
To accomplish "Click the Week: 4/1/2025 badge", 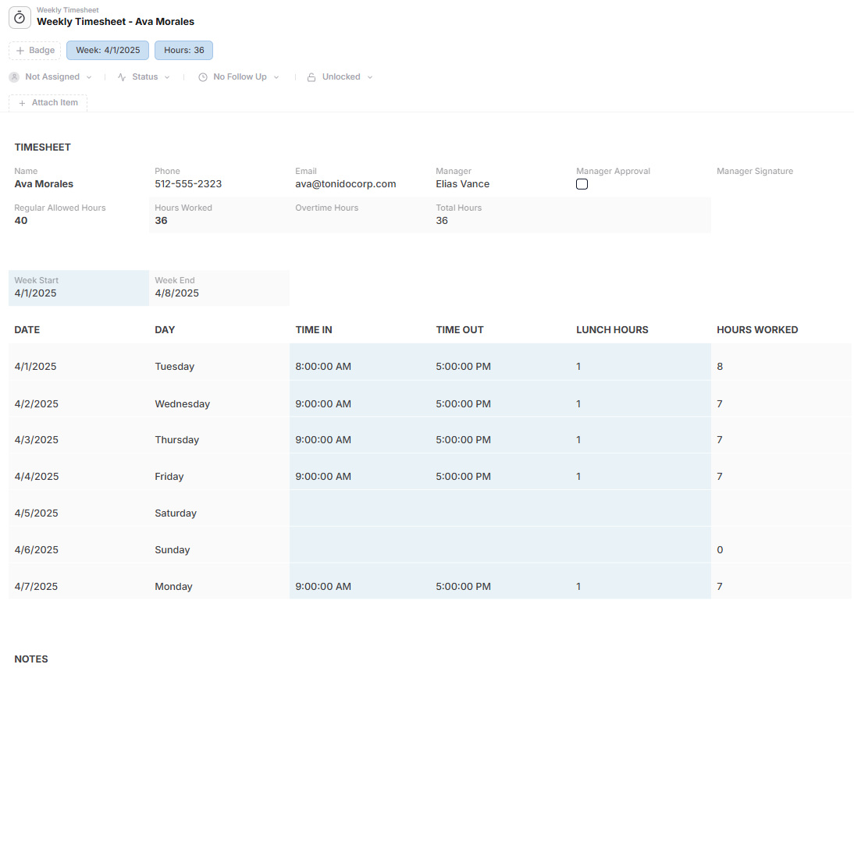I will (108, 51).
